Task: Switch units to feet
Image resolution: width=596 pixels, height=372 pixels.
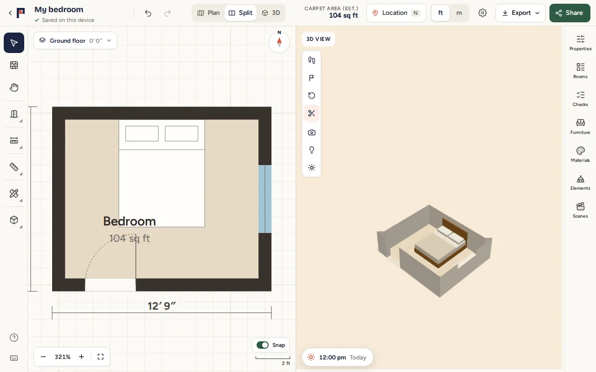Action: 440,13
